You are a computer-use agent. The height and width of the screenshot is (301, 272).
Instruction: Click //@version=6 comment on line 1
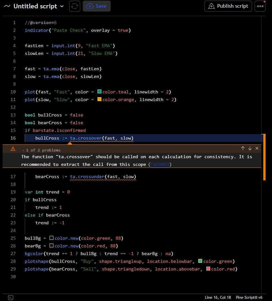click(x=41, y=23)
